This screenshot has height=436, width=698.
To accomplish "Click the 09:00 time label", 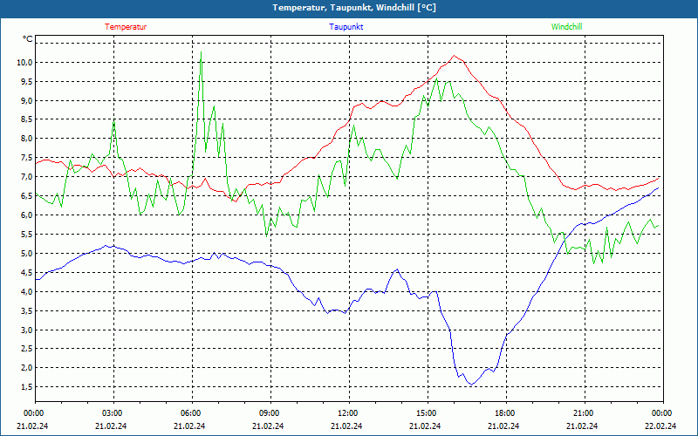I will point(268,413).
